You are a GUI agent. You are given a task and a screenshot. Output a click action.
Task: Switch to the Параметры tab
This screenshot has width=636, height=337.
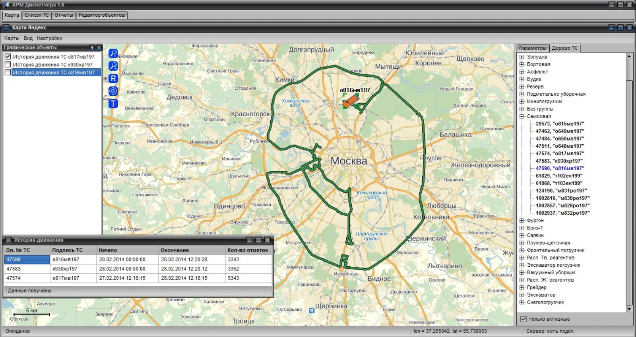pos(533,48)
